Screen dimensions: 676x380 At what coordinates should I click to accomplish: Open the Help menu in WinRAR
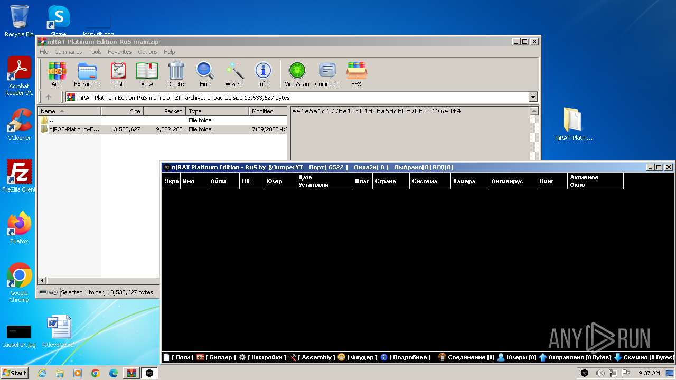pos(169,52)
